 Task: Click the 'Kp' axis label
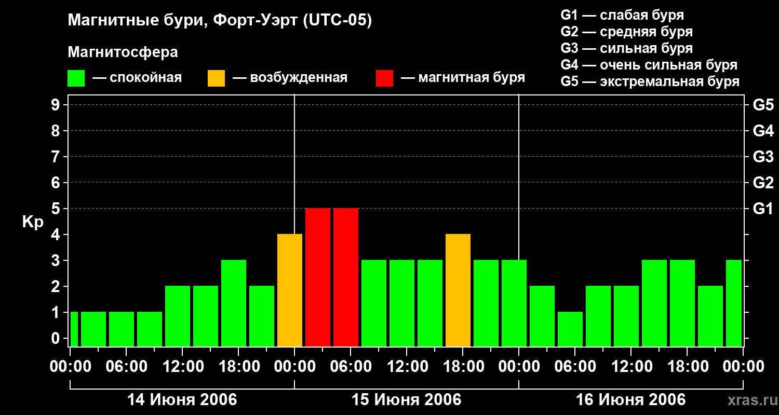33,222
